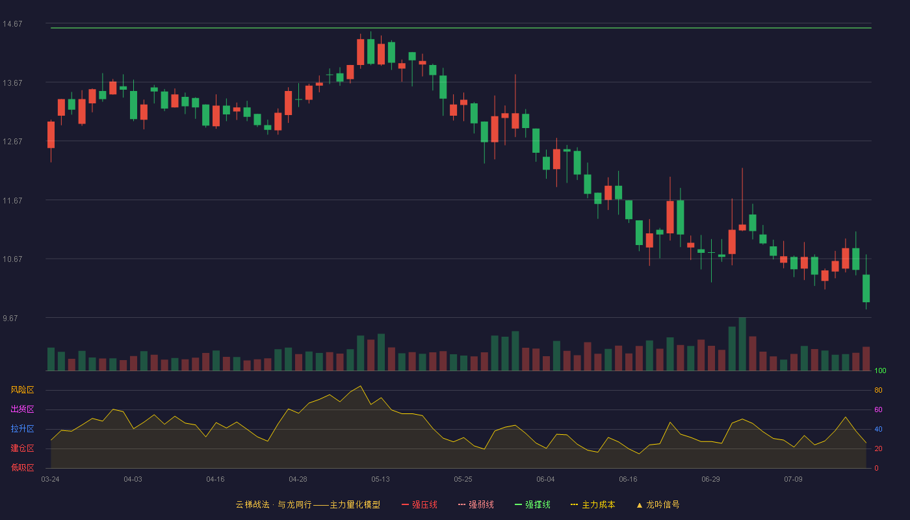Click the 03-24 date label

point(50,479)
